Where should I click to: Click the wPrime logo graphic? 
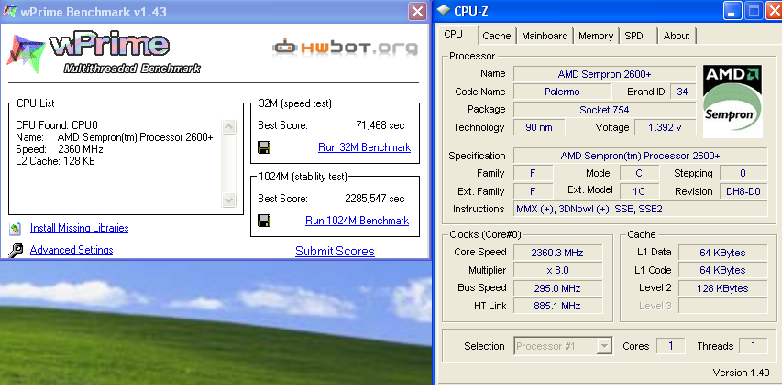click(x=103, y=53)
